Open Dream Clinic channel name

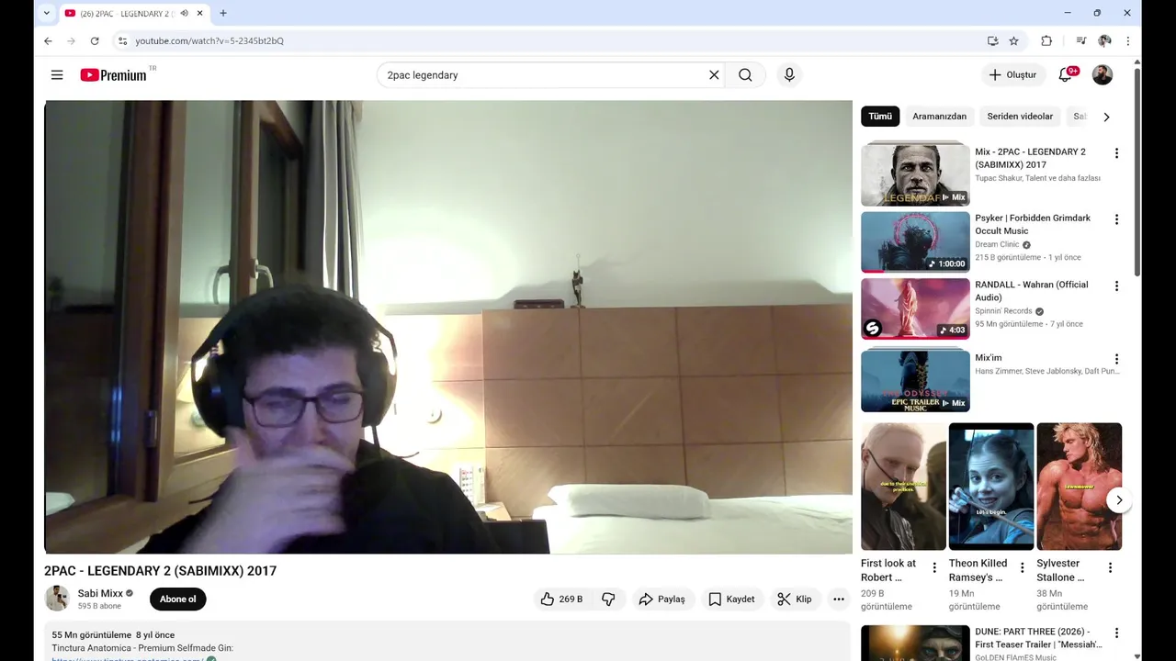tap(997, 245)
